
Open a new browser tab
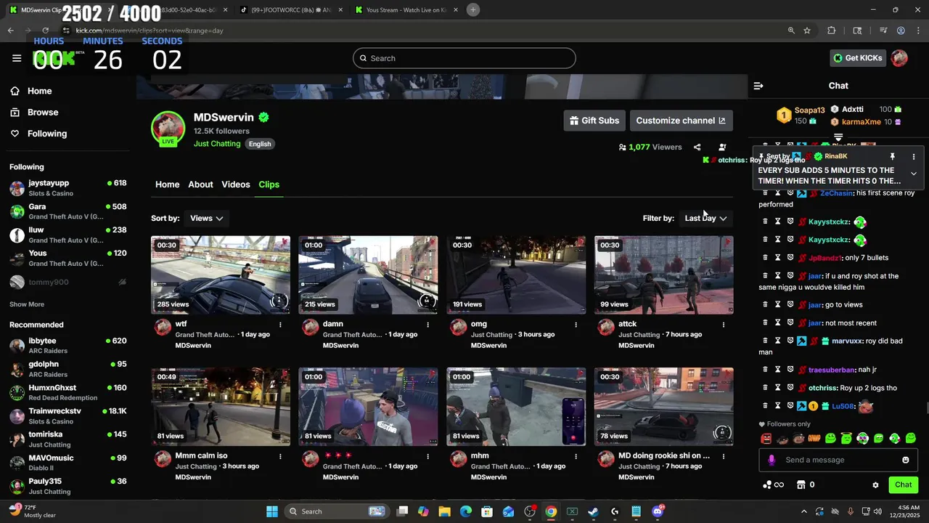click(x=473, y=9)
